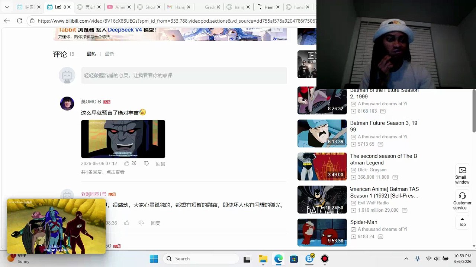The image size is (476, 267).
Task: Open File Explorer from taskbar
Action: point(263,259)
